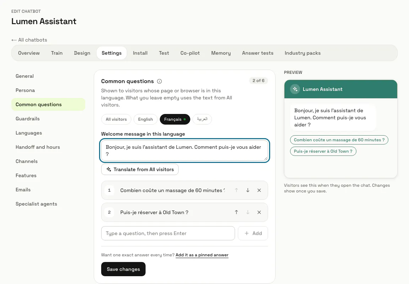Click the massage question text field
Viewport: 409px width, 284px height.
(x=172, y=190)
